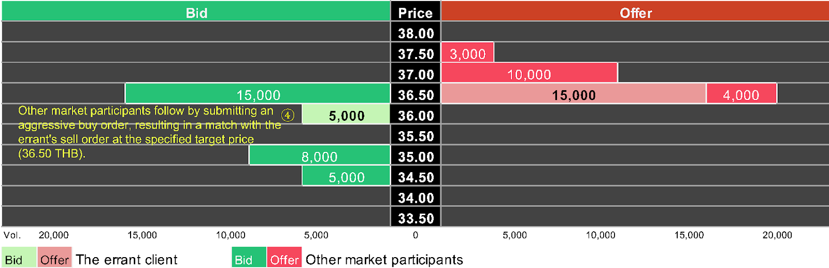Click the yellow annotation text about market participants
This screenshot has height=268, width=829.
pos(145,132)
